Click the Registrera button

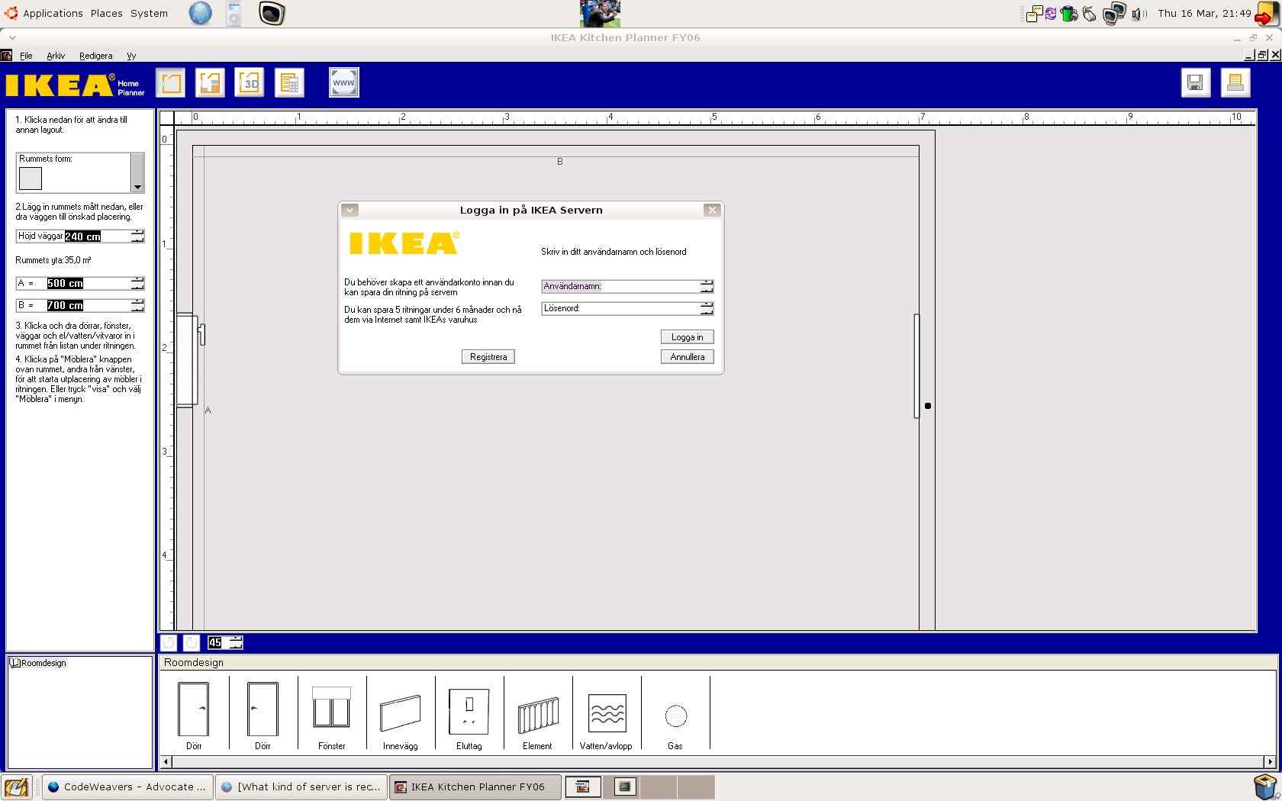488,357
